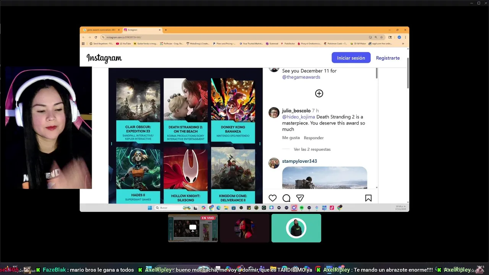Viewport: 489px width, 275px height.
Task: Click the Kingdom Come: Deliverance II image
Action: click(x=233, y=169)
